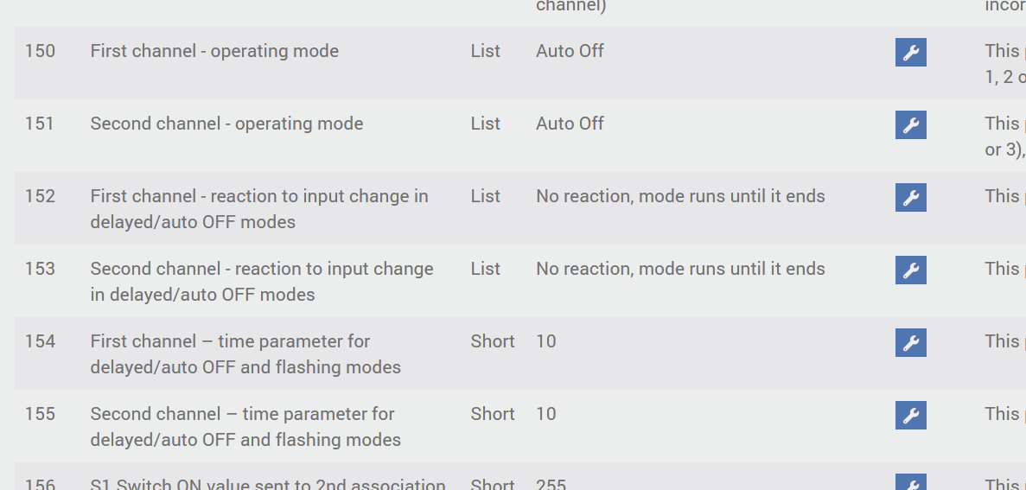This screenshot has height=490, width=1026.
Task: Select parameter number 152 cell
Action: (x=40, y=196)
